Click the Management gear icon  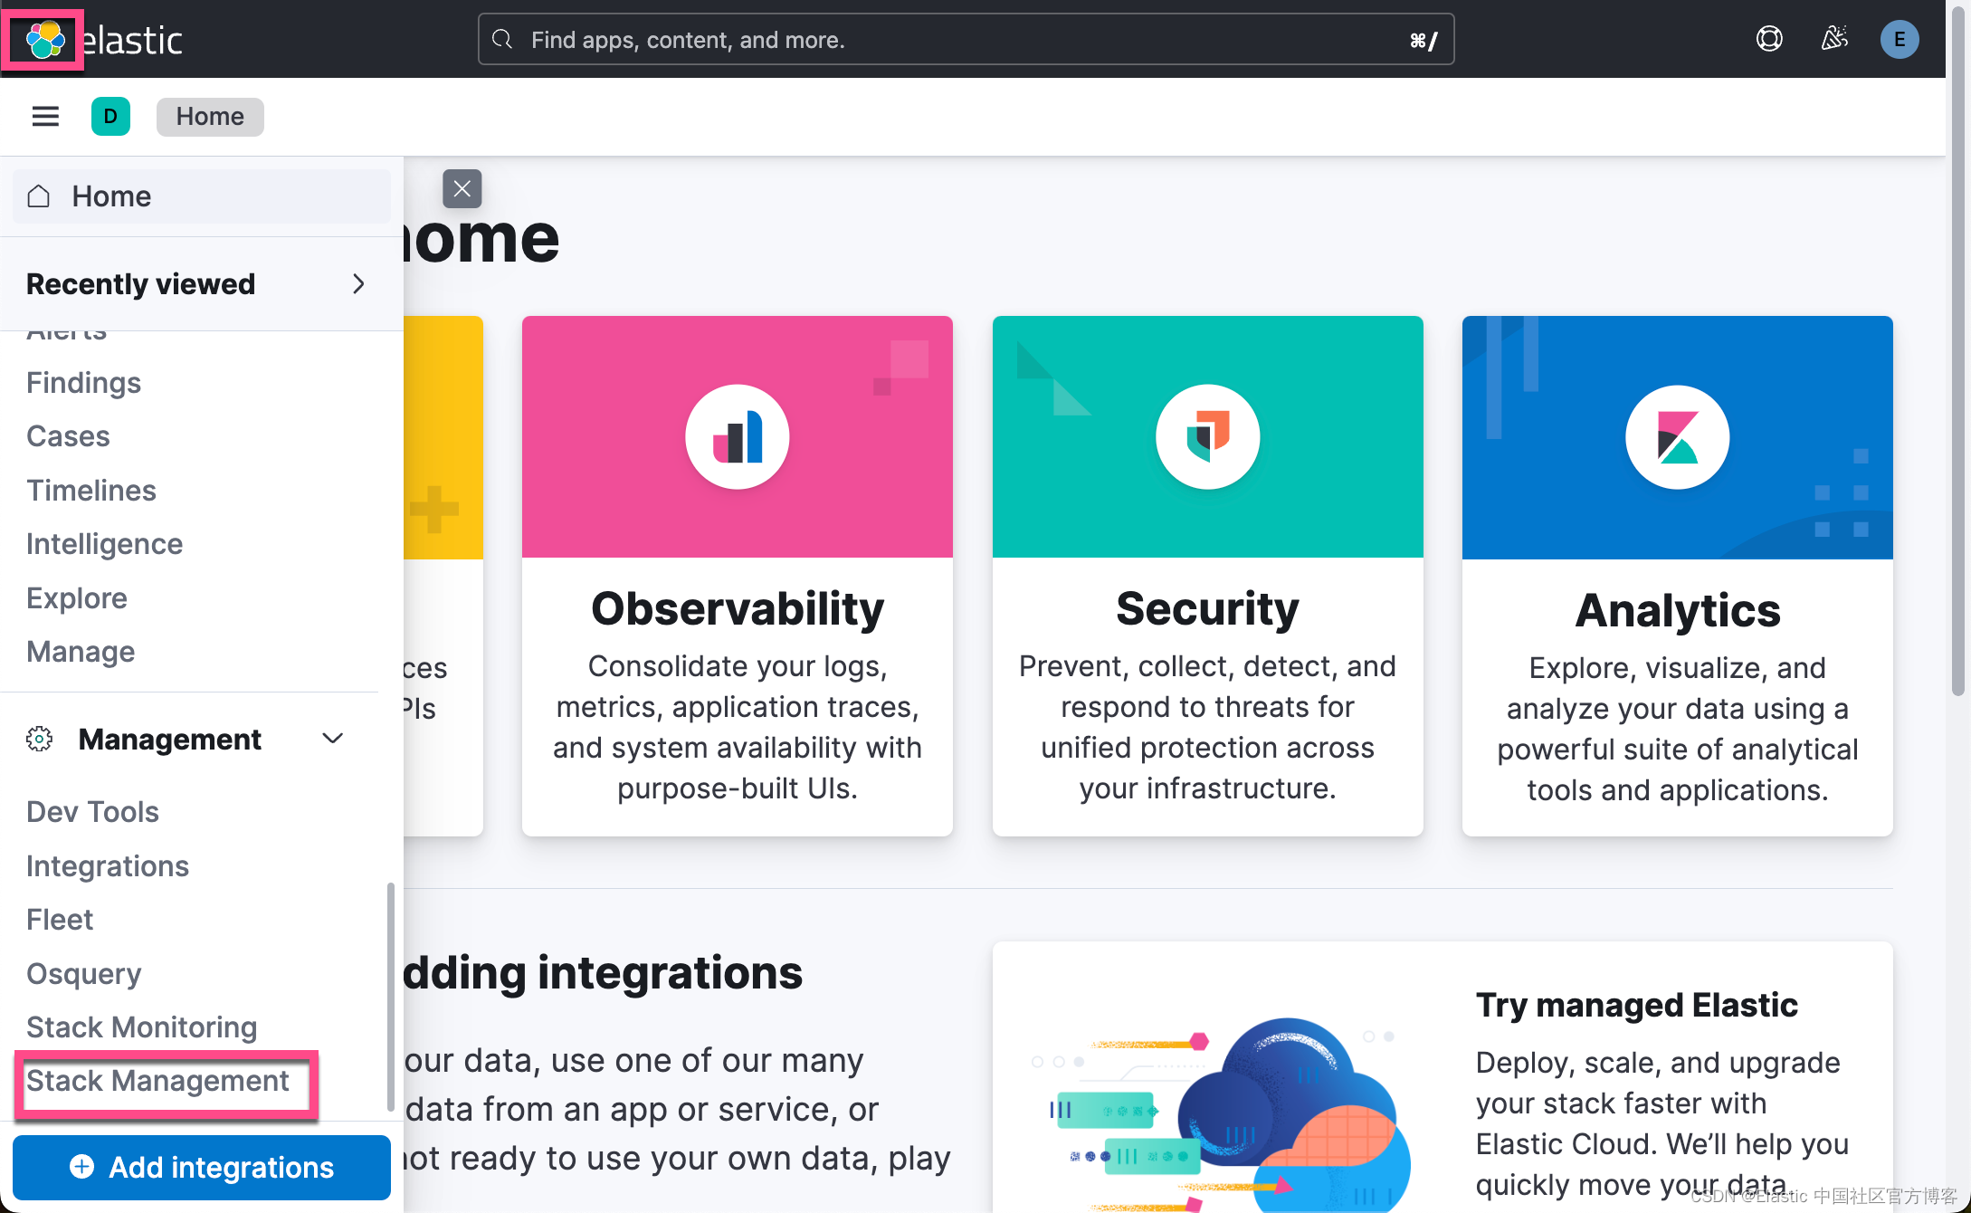pos(39,739)
